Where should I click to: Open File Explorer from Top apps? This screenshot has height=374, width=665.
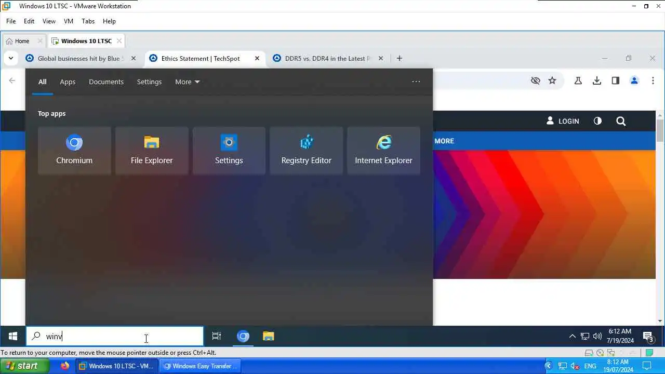click(x=152, y=151)
